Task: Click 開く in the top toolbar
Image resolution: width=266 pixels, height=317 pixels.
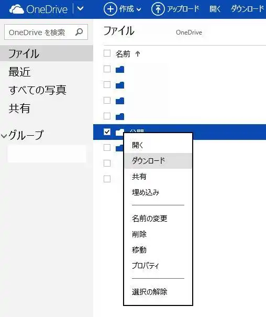Action: click(x=215, y=9)
